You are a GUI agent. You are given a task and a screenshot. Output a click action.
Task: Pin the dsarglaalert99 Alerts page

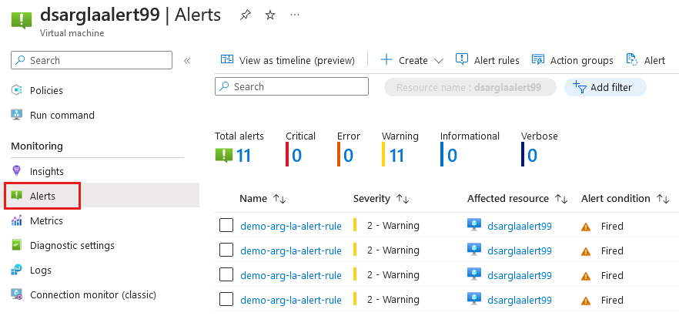coord(246,15)
